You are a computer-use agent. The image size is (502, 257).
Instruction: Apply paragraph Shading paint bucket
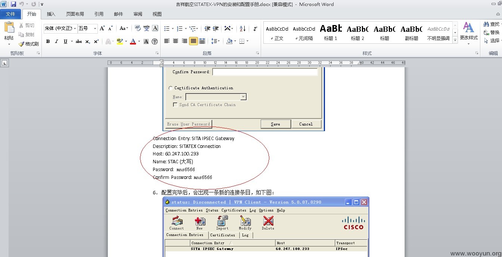pyautogui.click(x=229, y=41)
